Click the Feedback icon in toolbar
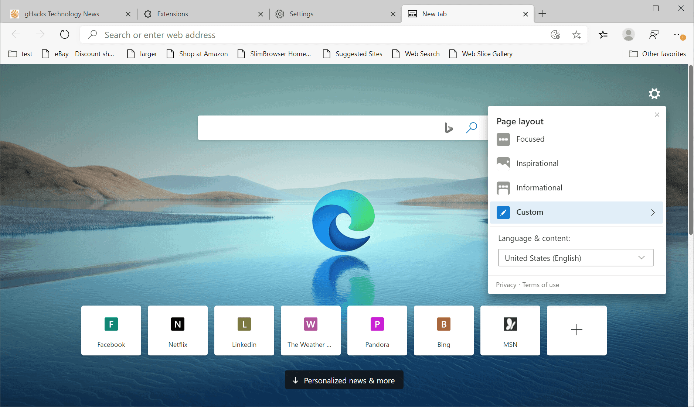This screenshot has width=694, height=407. [654, 35]
